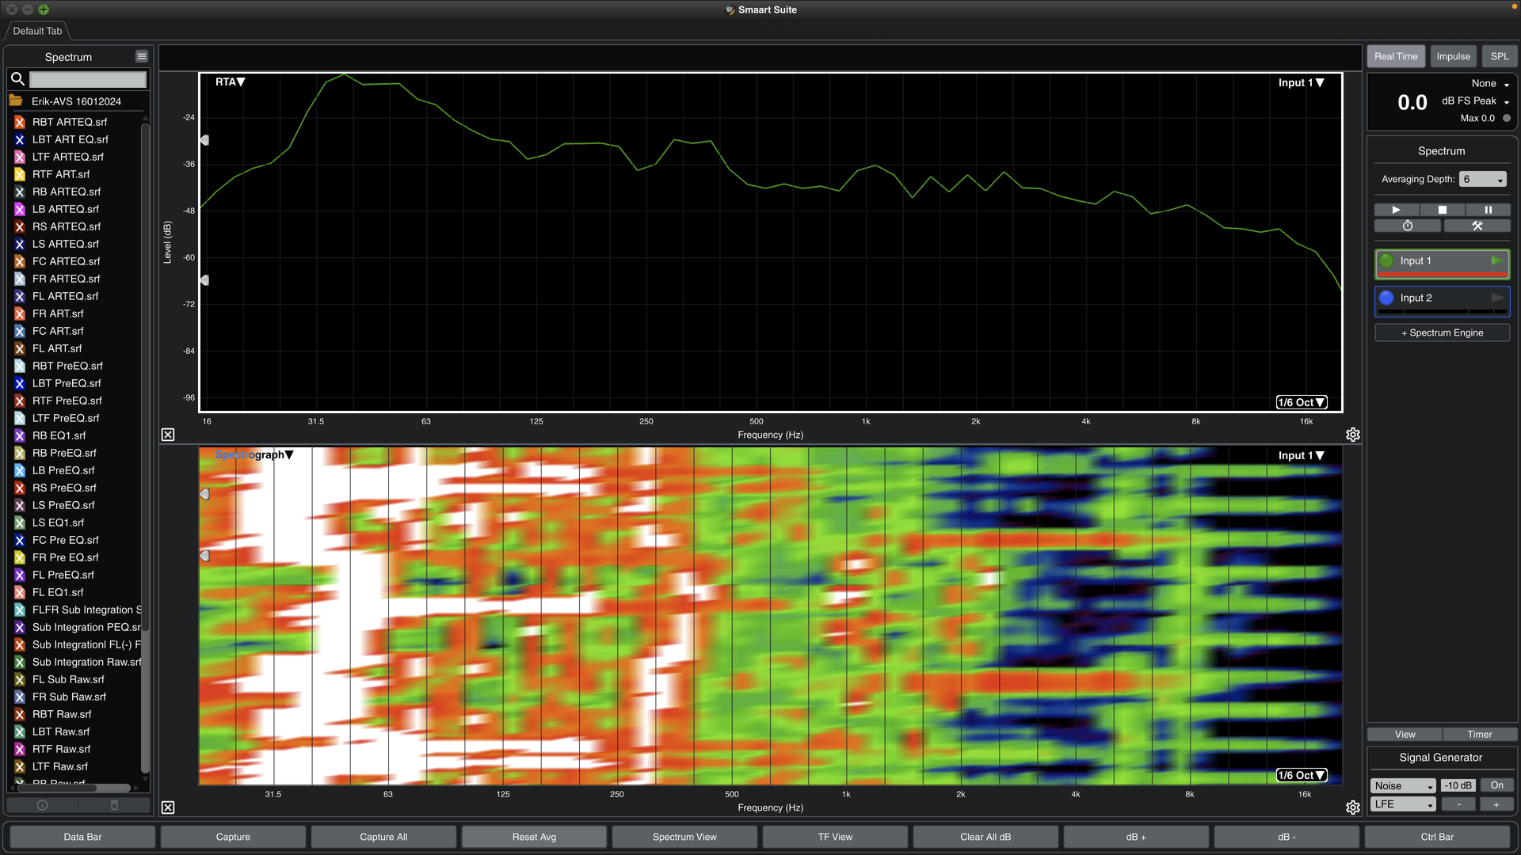The image size is (1521, 855).
Task: Expand the Noise signal type dropdown
Action: (1403, 785)
